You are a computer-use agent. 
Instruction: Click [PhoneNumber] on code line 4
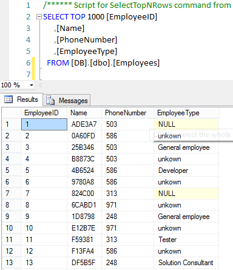point(87,40)
